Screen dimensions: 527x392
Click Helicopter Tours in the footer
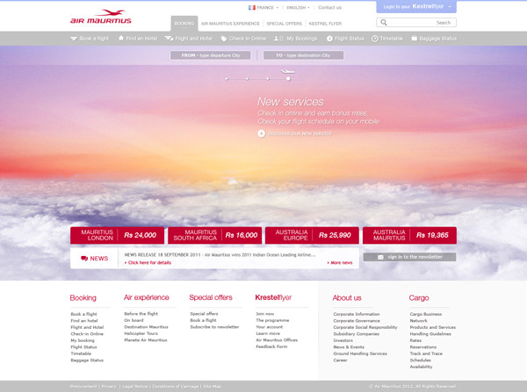(141, 333)
